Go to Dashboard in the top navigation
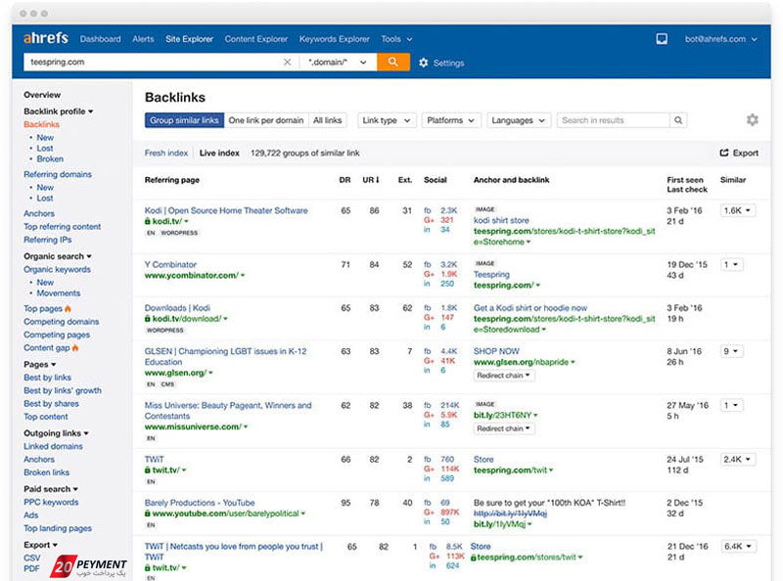 [x=101, y=39]
